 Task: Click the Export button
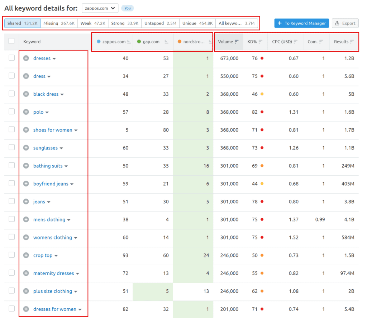(x=345, y=23)
